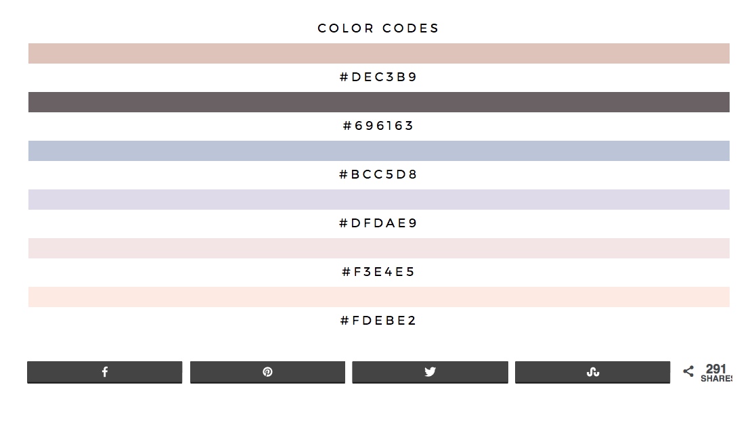Click the SHARES label text
Image resolution: width=754 pixels, height=437 pixels.
[x=717, y=379]
